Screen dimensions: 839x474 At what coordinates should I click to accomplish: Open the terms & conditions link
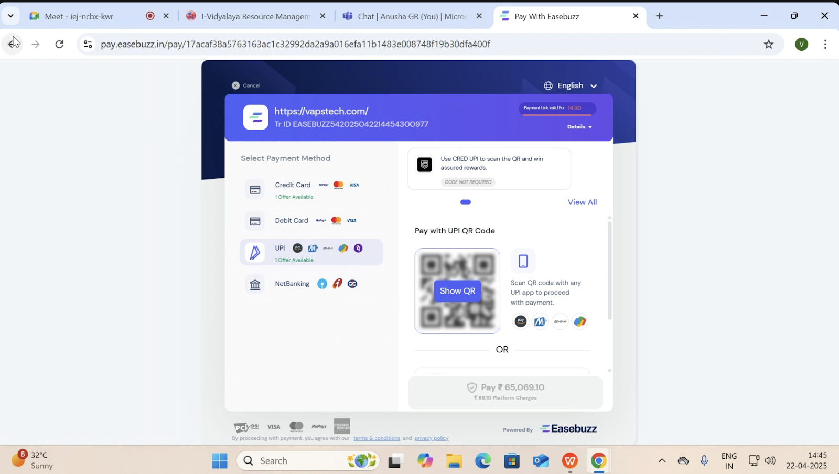[x=377, y=438]
